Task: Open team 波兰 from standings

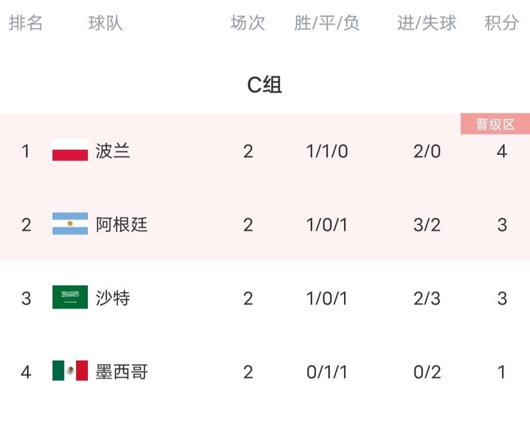Action: click(x=112, y=151)
